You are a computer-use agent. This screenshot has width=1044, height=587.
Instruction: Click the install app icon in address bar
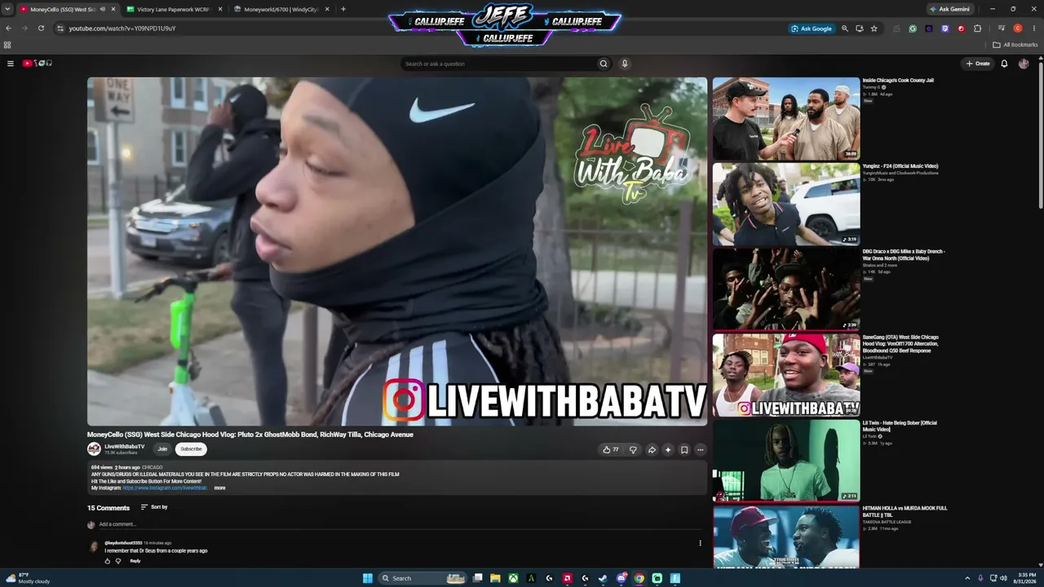860,29
